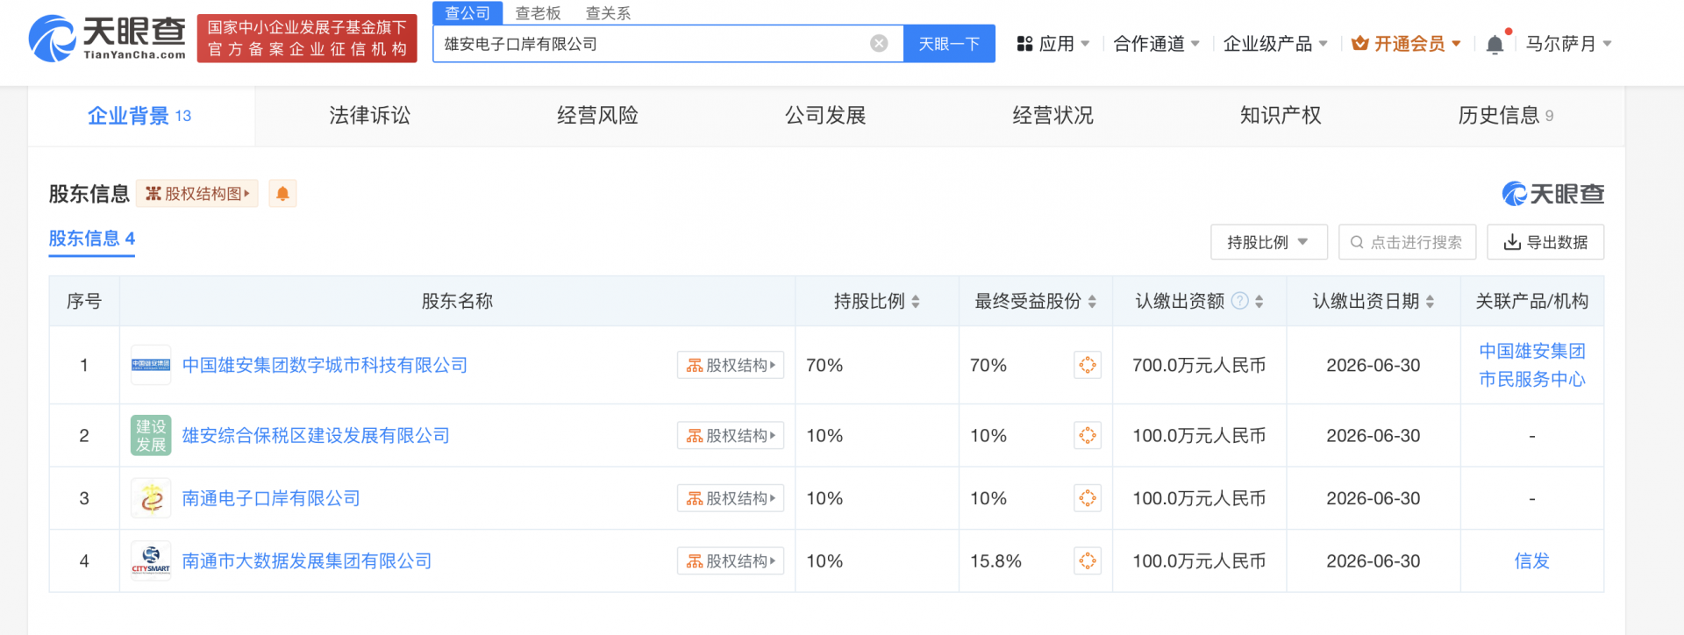Click the 导出数据 export button
1684x635 pixels.
pyautogui.click(x=1545, y=242)
